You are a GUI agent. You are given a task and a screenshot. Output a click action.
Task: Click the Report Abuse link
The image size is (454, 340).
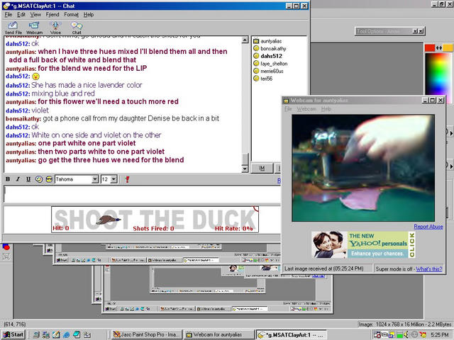[x=428, y=227]
